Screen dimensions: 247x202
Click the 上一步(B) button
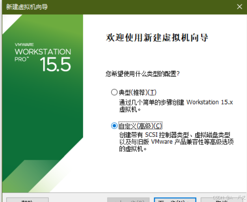pyautogui.click(x=128, y=200)
